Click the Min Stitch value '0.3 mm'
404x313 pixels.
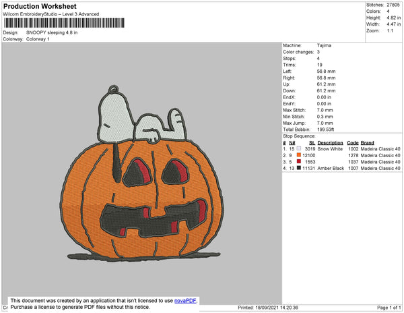[325, 117]
